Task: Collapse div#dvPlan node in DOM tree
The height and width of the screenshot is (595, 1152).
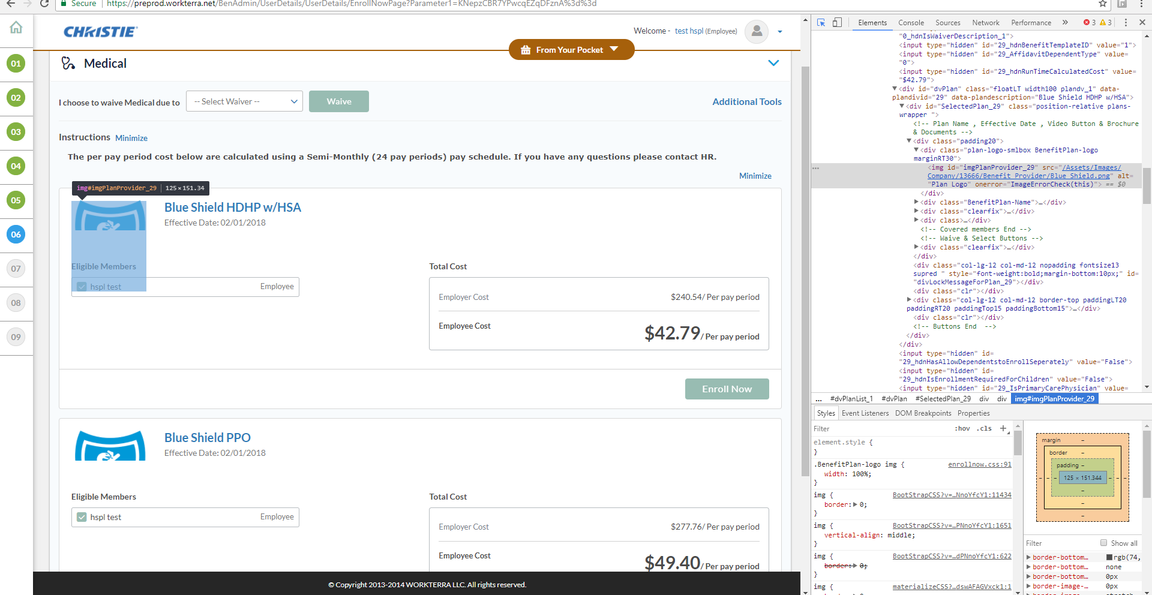Action: pyautogui.click(x=895, y=89)
